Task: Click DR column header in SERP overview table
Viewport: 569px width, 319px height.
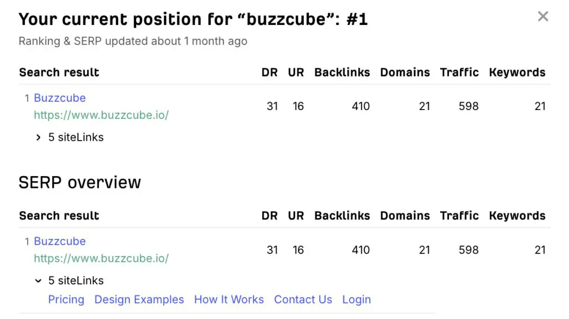Action: [x=269, y=216]
